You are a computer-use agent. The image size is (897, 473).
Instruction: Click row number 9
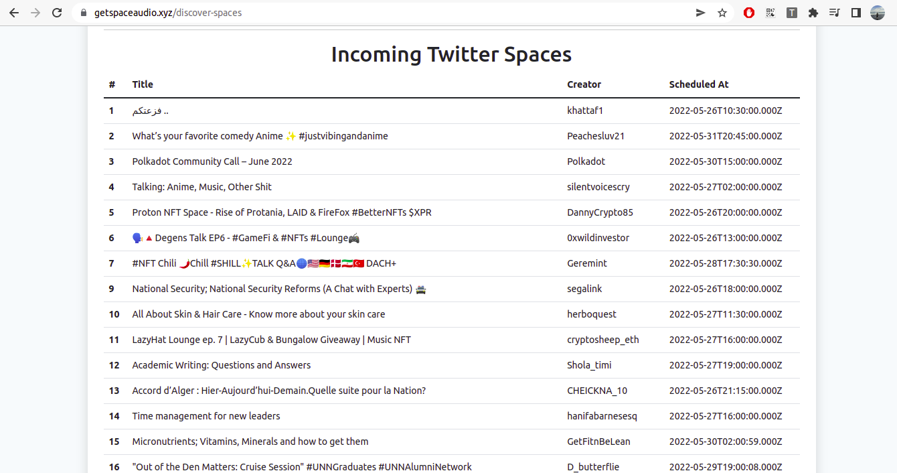coord(111,289)
